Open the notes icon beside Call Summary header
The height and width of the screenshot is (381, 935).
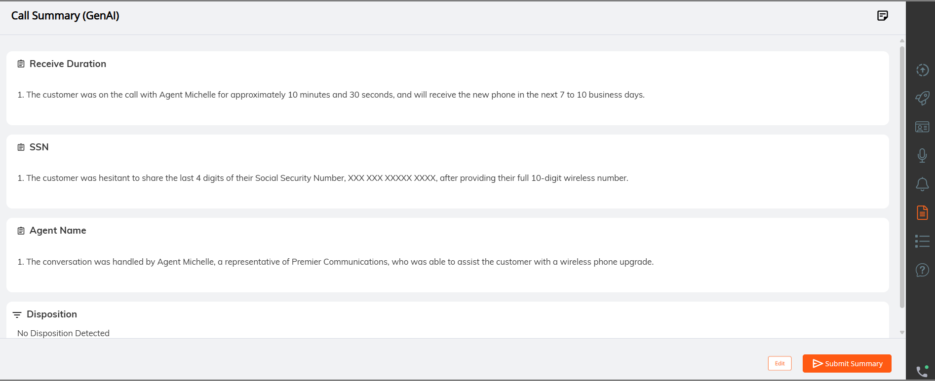pyautogui.click(x=883, y=16)
